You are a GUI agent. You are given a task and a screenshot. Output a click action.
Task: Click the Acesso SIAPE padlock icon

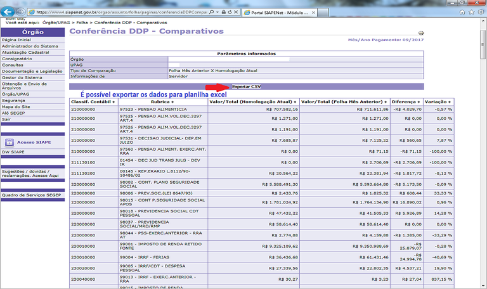click(x=8, y=143)
